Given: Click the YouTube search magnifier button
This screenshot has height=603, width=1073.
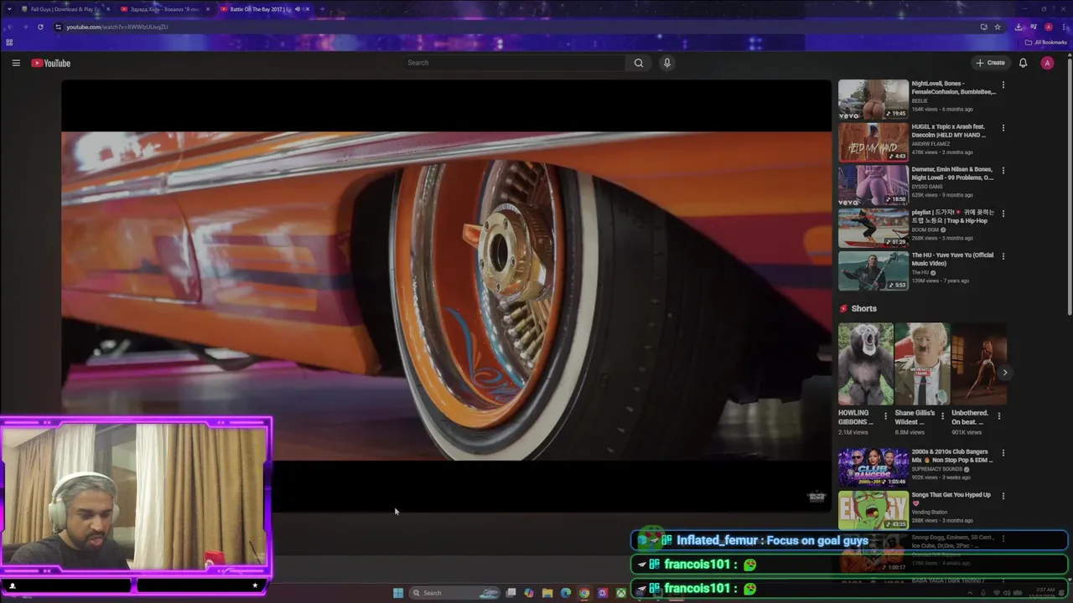Looking at the screenshot, I should tap(639, 63).
